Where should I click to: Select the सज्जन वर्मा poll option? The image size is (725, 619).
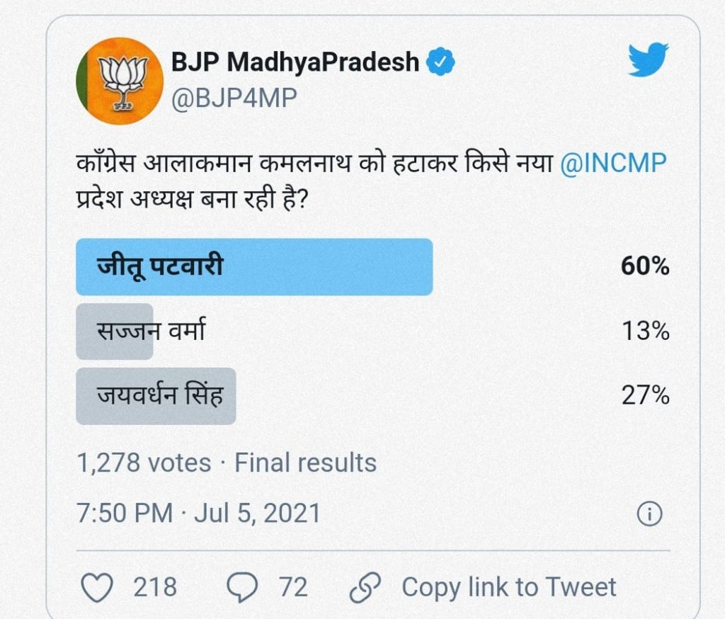151,331
